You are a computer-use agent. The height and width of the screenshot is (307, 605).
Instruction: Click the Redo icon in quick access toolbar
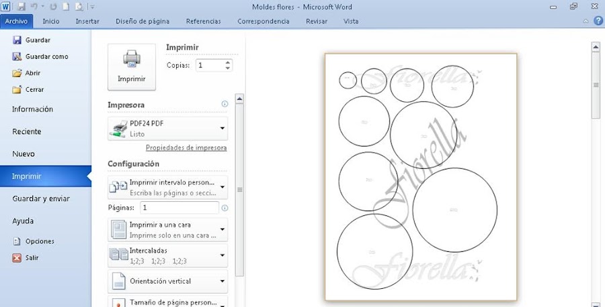coord(53,7)
